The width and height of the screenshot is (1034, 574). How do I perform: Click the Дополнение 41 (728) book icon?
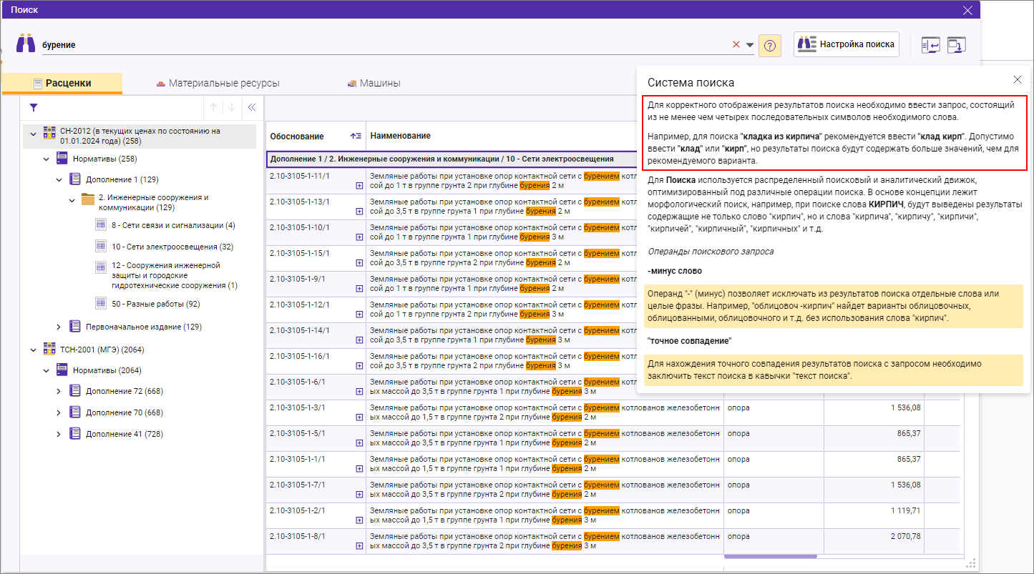pyautogui.click(x=75, y=434)
